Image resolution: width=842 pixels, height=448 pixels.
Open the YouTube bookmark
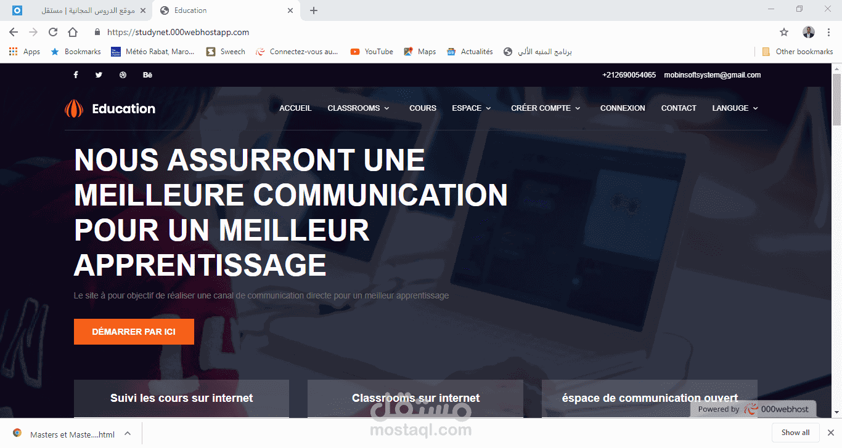click(372, 52)
